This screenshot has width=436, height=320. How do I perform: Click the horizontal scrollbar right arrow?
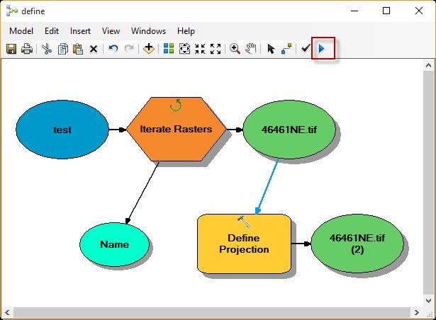[416, 312]
